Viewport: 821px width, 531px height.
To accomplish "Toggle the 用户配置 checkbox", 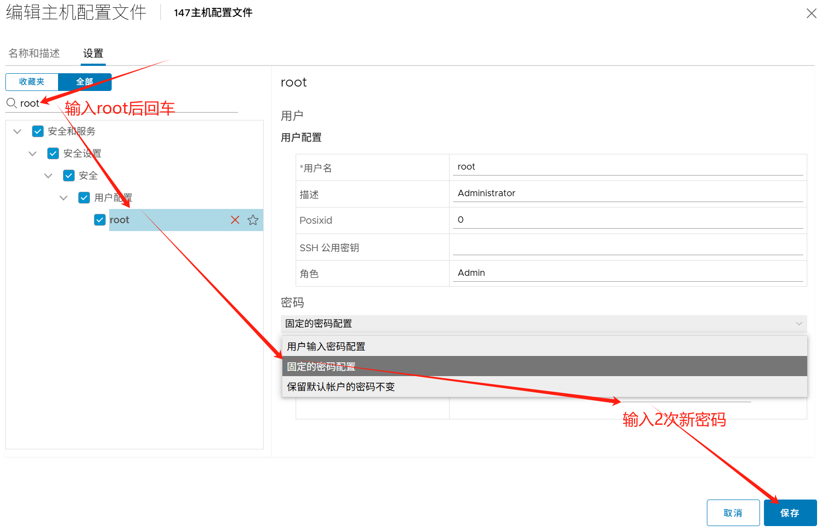I will 84,198.
